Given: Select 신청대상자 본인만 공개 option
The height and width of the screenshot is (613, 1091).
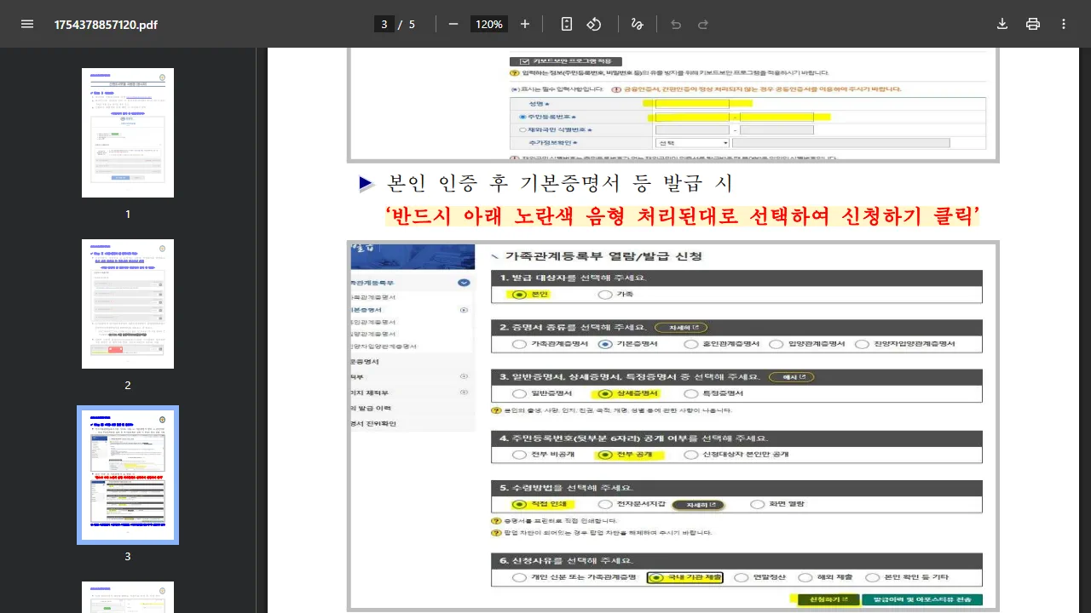Looking at the screenshot, I should coord(691,455).
